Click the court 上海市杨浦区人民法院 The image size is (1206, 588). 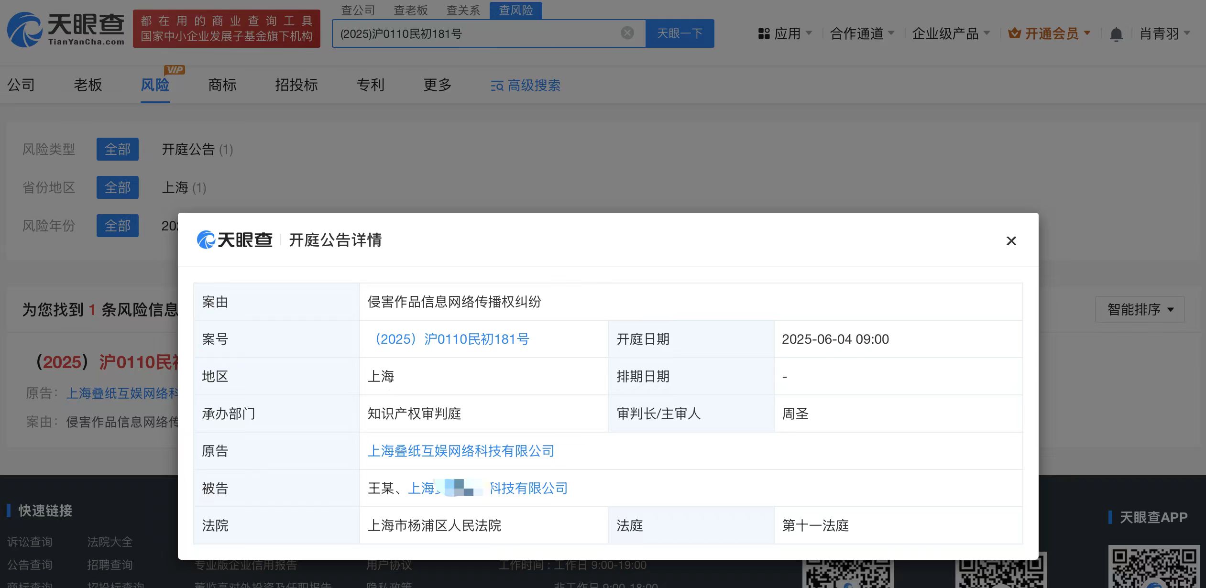[x=434, y=525]
